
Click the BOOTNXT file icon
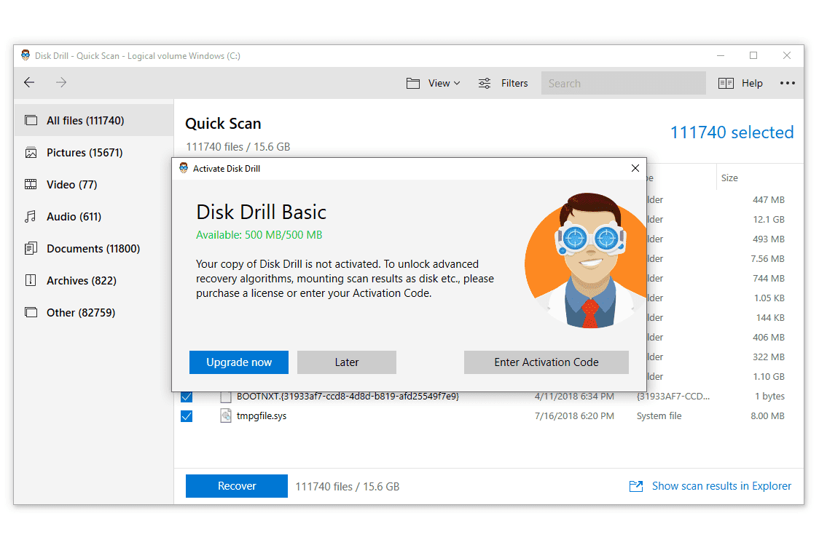click(226, 397)
